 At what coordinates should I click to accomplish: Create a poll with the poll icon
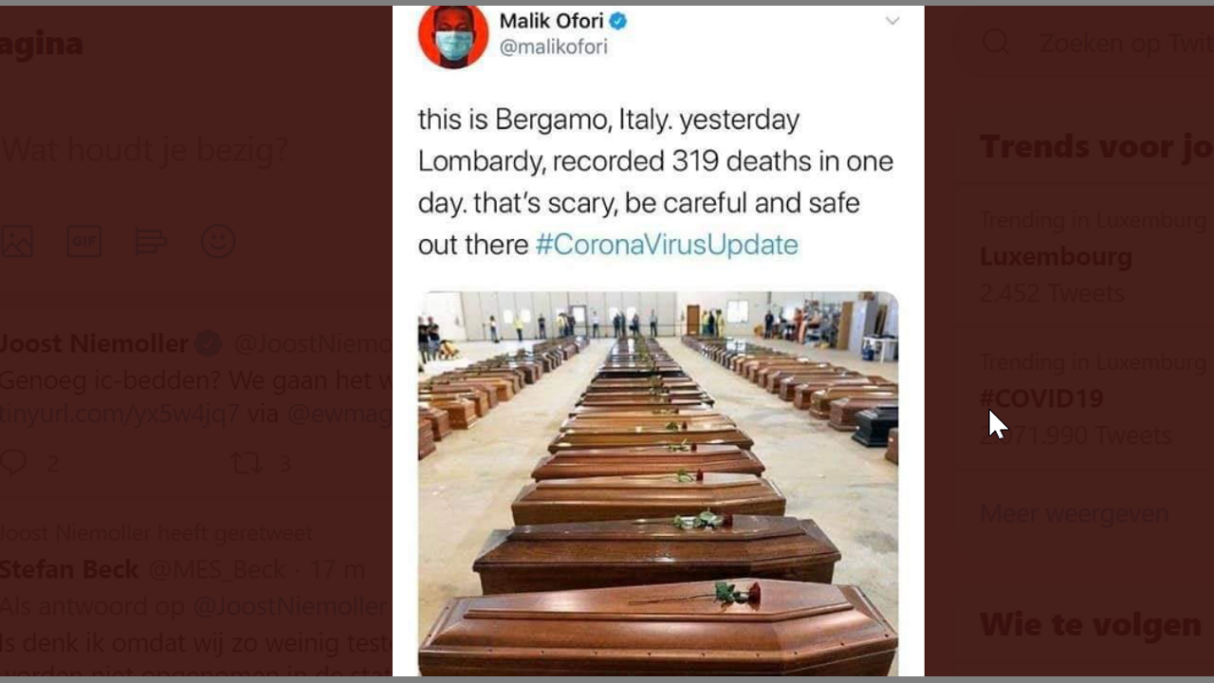[x=151, y=242]
